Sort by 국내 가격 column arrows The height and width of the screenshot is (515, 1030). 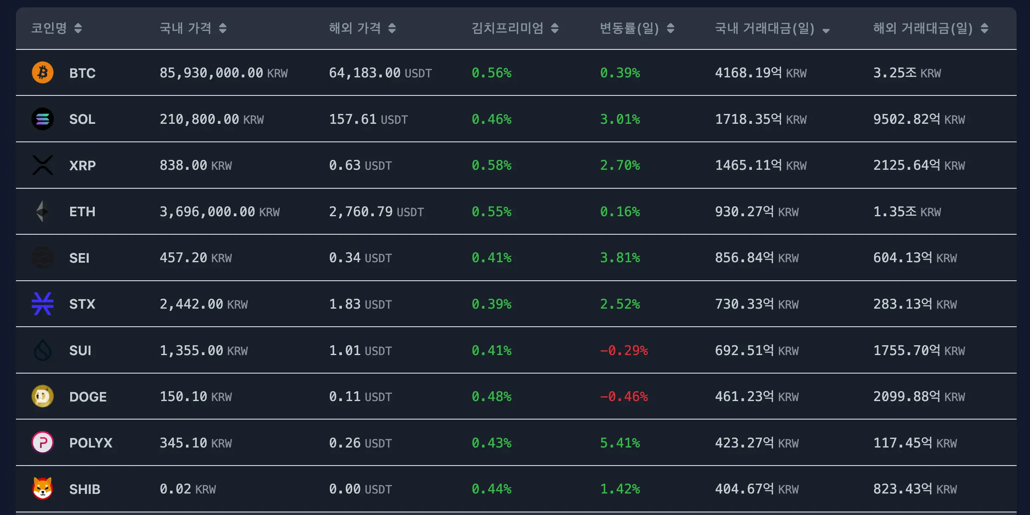(223, 28)
